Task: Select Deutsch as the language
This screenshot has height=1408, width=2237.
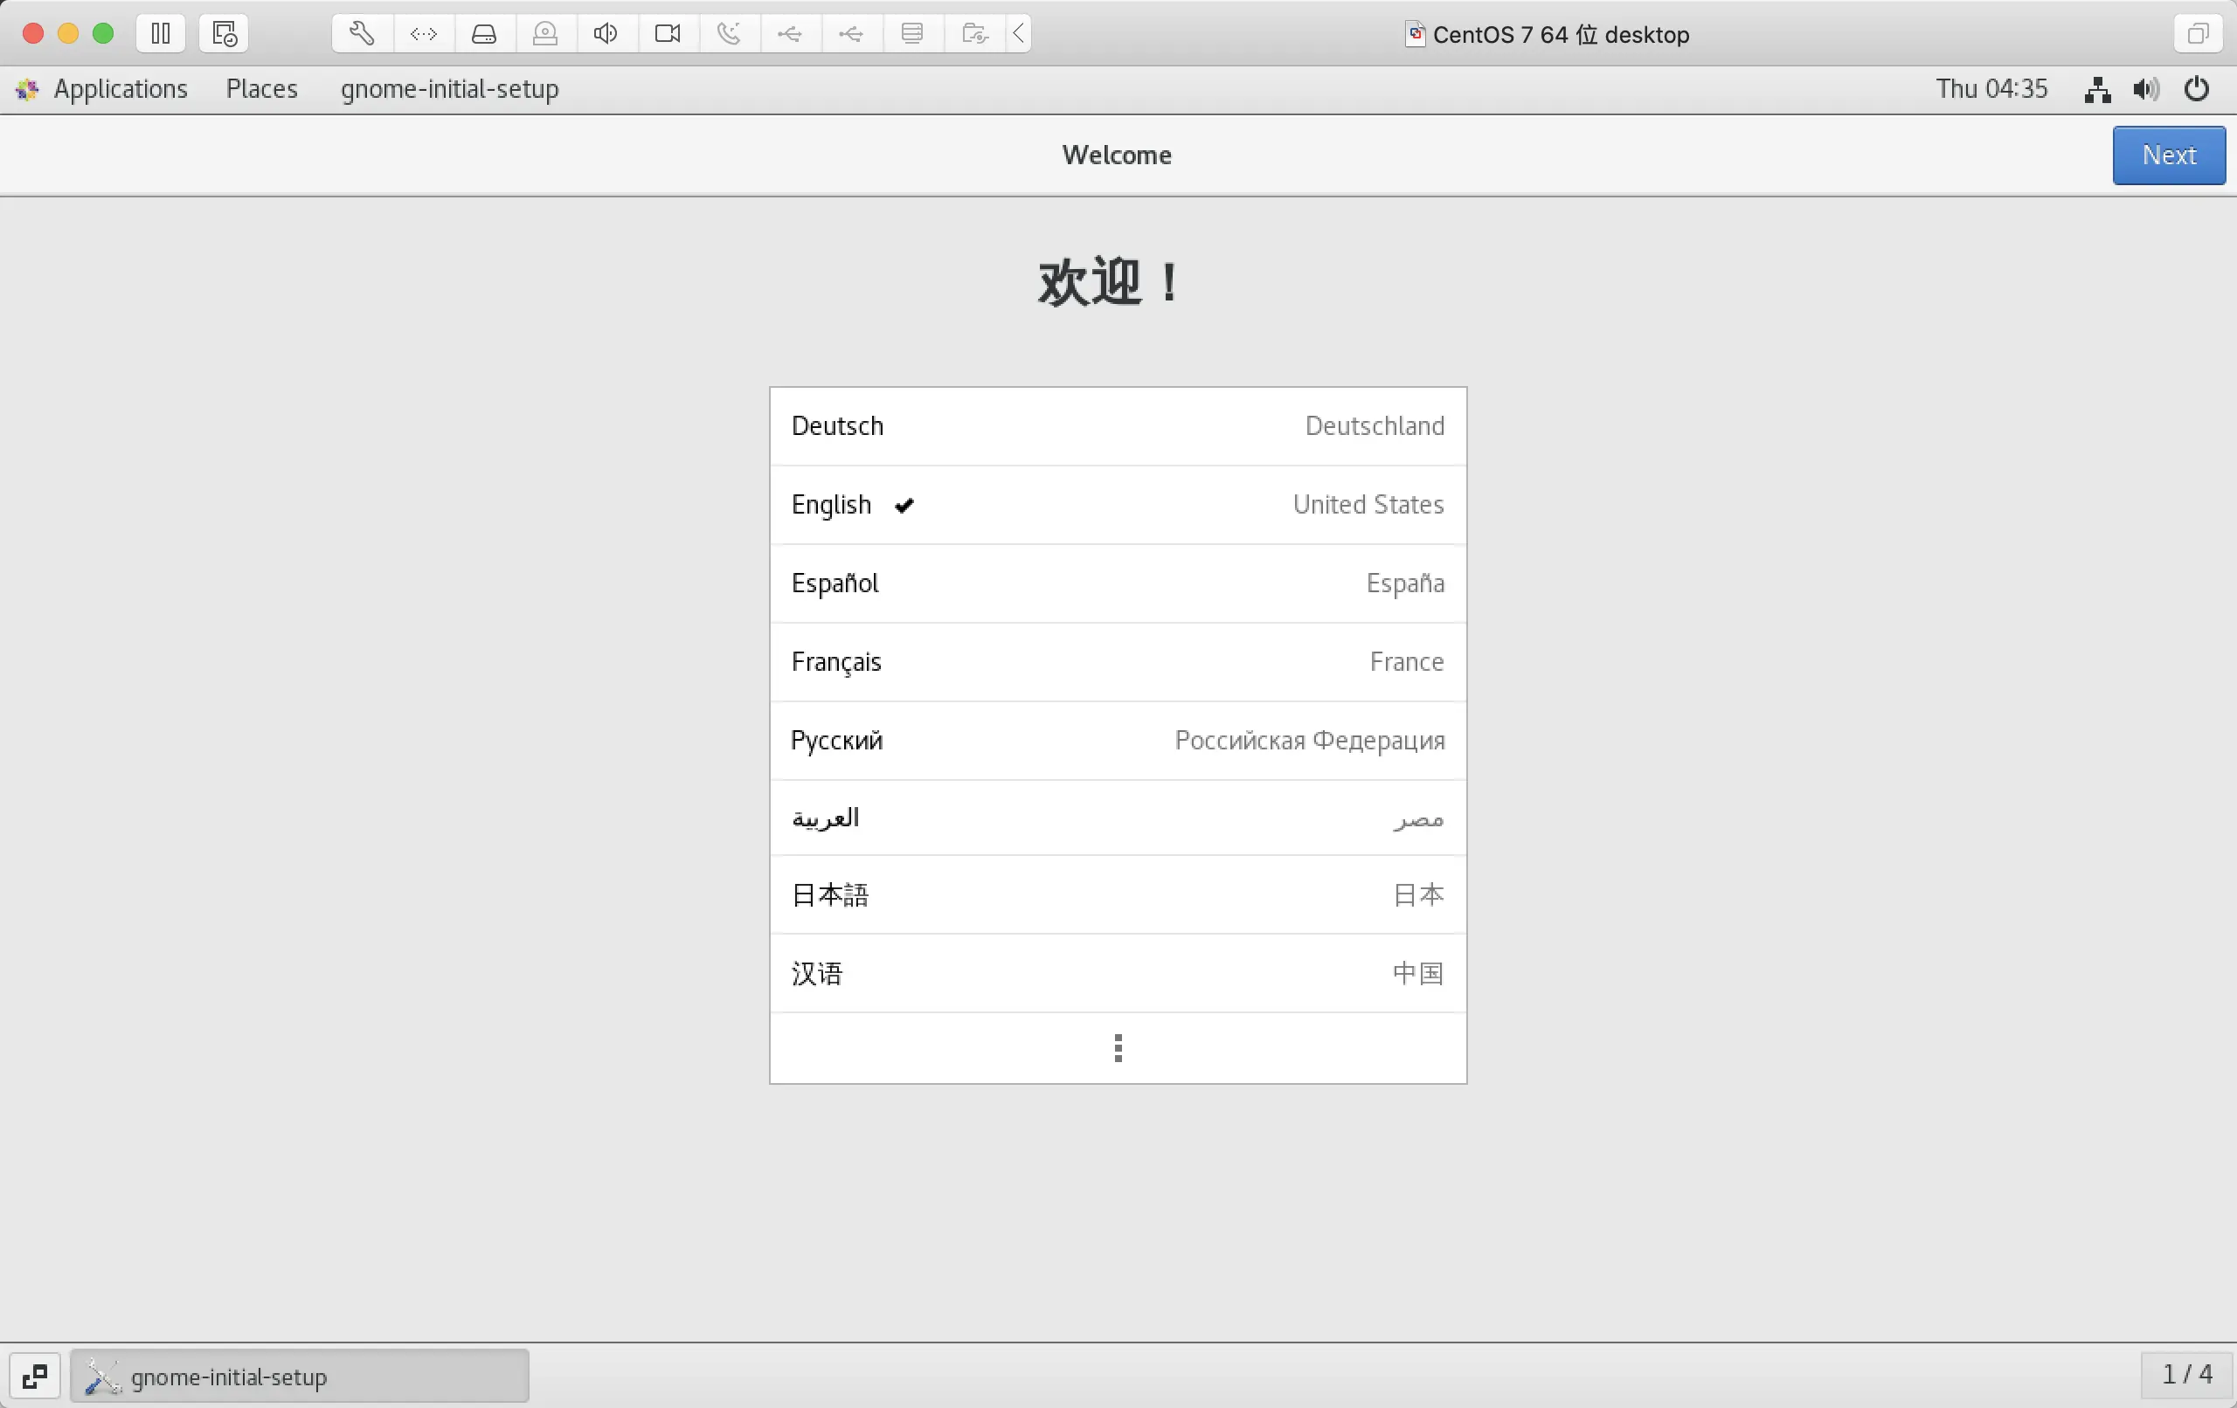Action: coord(1118,425)
